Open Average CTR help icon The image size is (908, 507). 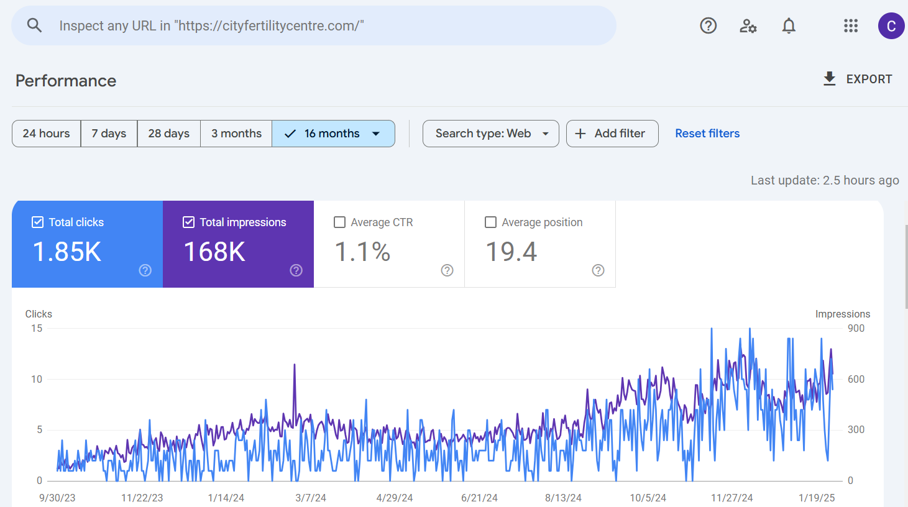tap(447, 270)
